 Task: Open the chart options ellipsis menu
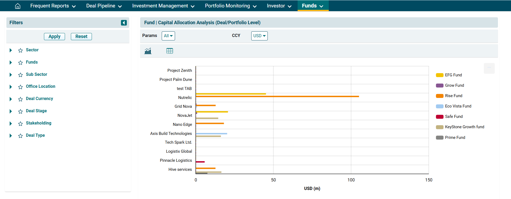point(489,68)
